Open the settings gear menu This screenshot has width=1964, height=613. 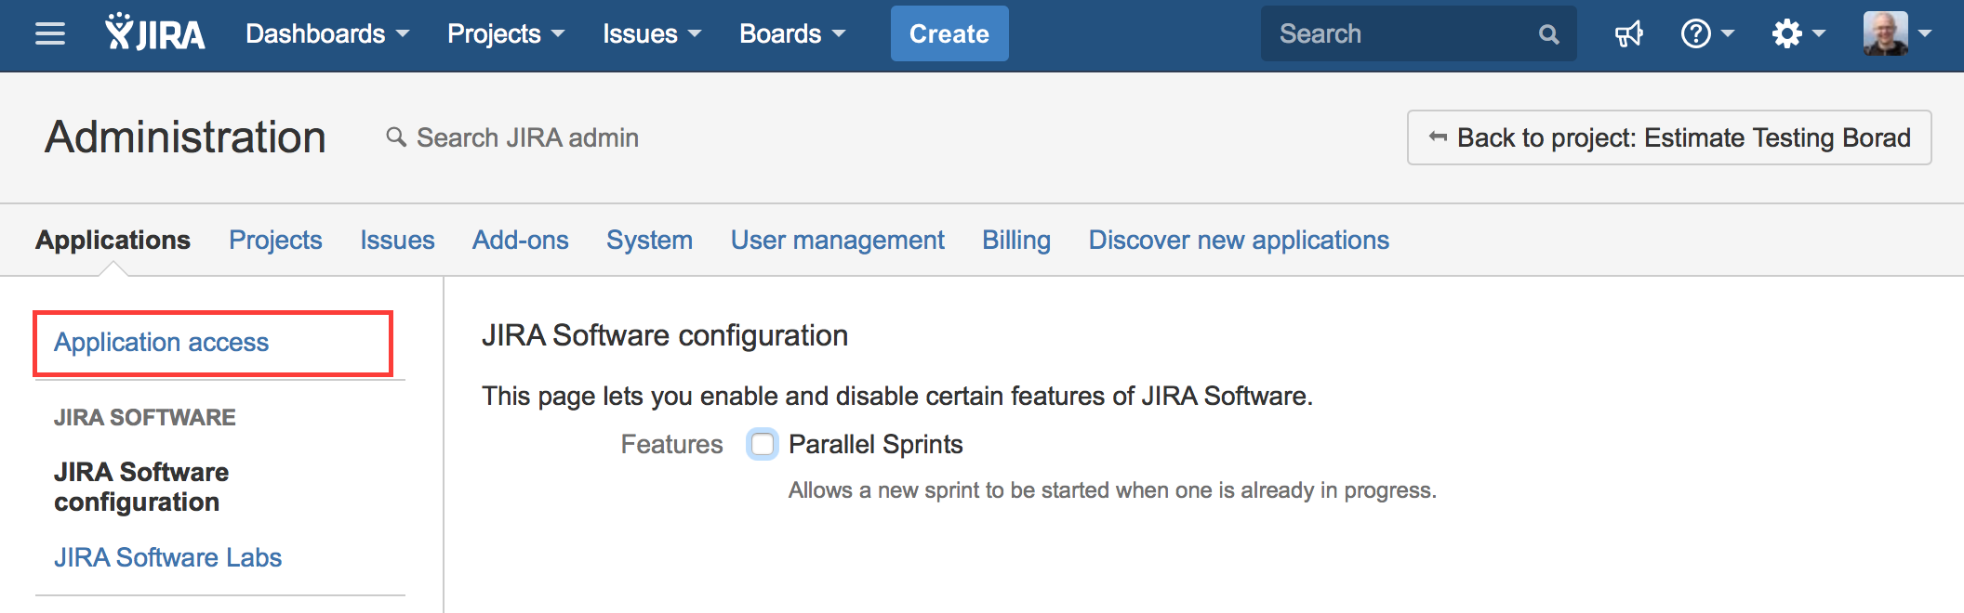tap(1798, 34)
